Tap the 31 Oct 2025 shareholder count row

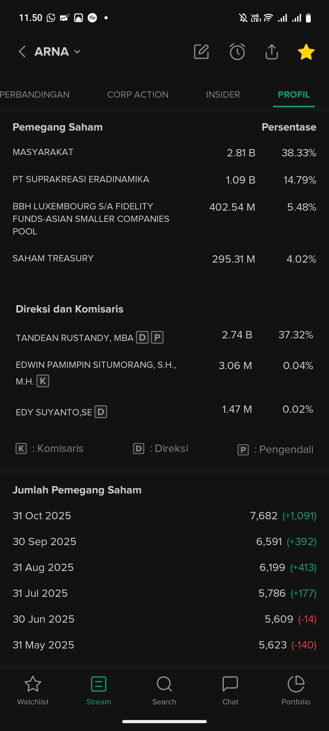point(164,516)
